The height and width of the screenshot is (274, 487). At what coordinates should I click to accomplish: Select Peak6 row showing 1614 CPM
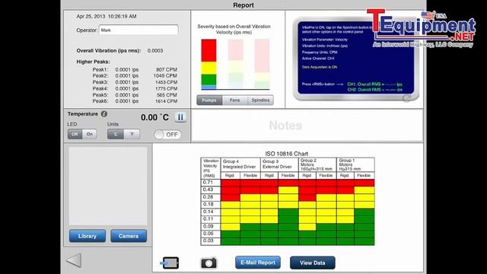tap(135, 101)
